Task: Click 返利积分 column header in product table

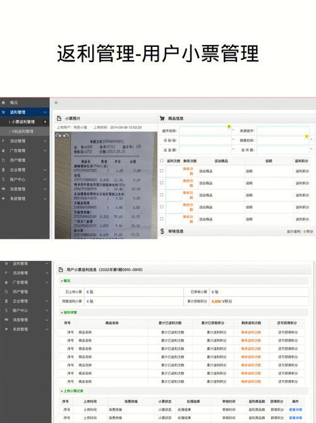Action: coord(301,161)
